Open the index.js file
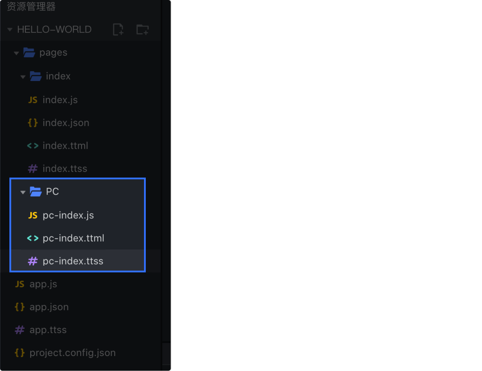The image size is (482, 371). point(60,100)
